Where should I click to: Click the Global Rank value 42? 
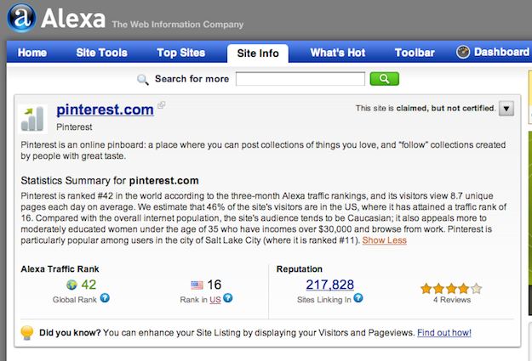pyautogui.click(x=89, y=285)
